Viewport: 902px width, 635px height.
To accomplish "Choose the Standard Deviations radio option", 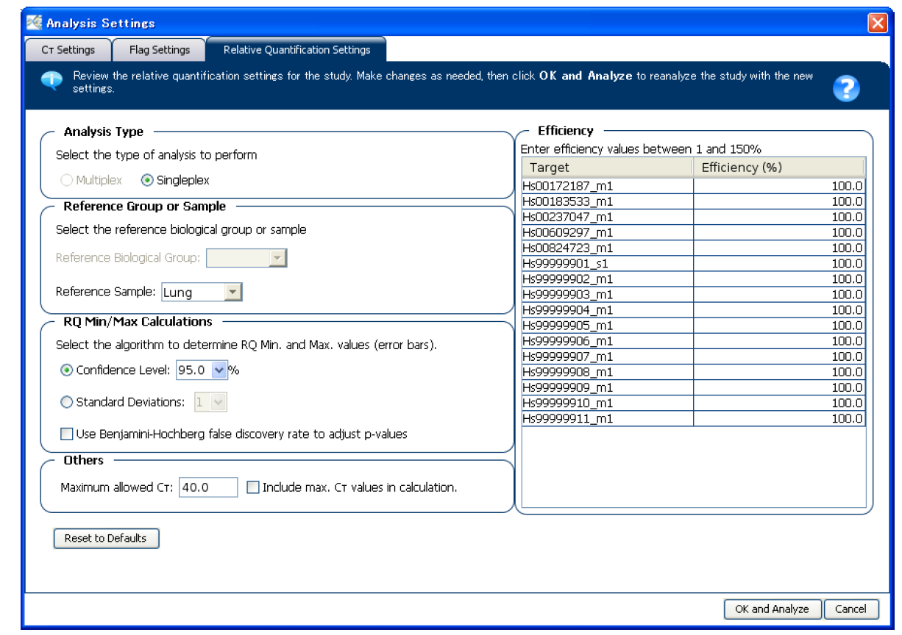I will [67, 402].
